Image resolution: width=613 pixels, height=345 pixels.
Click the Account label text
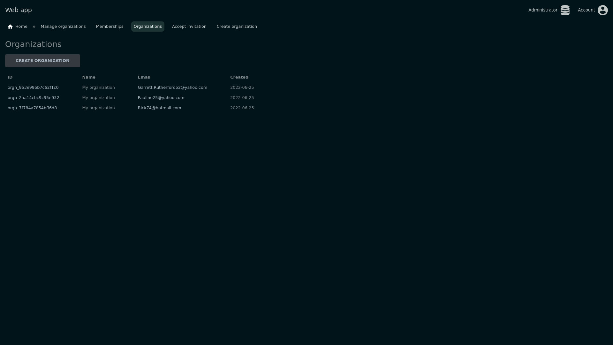pyautogui.click(x=586, y=10)
